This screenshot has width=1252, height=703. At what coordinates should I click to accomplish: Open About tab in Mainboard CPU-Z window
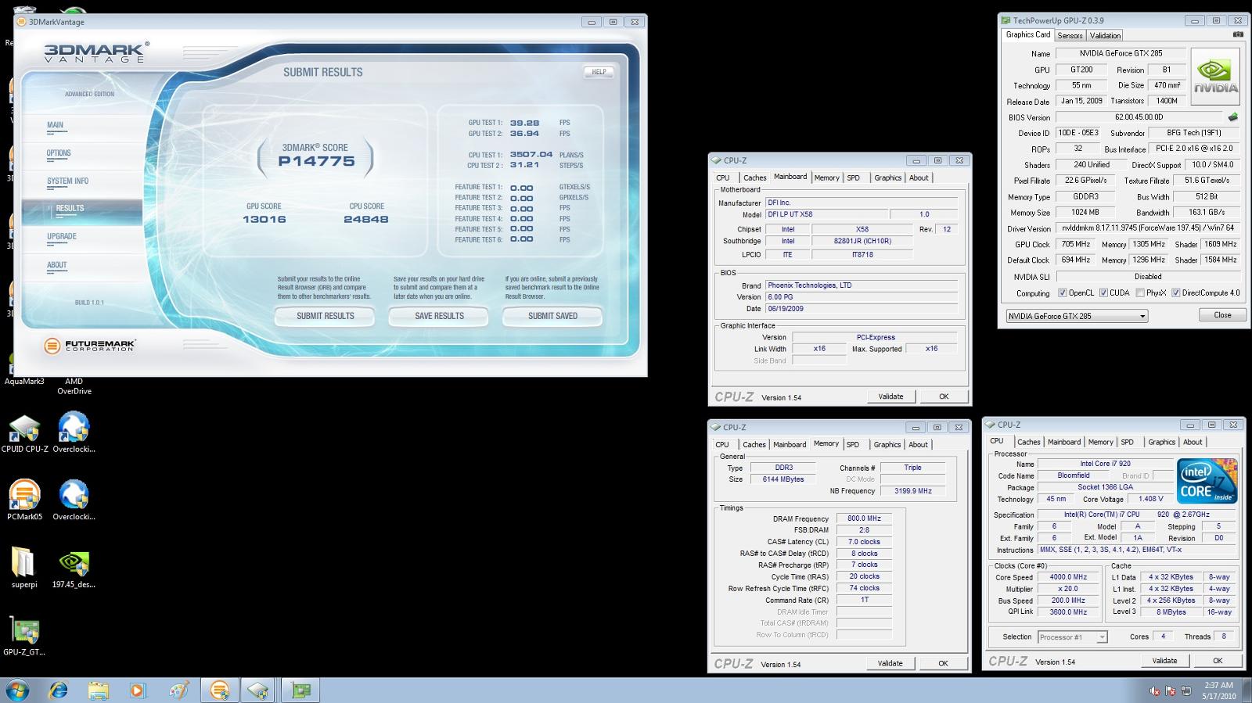(919, 178)
